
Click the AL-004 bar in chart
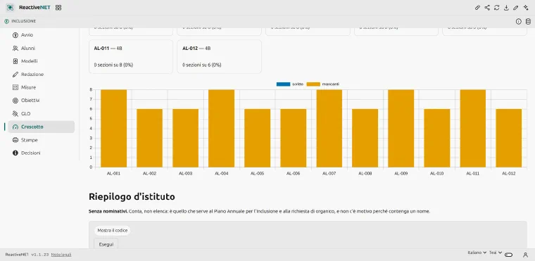pos(222,128)
